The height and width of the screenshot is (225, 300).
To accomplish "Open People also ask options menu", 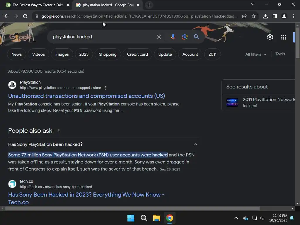I will 59,131.
